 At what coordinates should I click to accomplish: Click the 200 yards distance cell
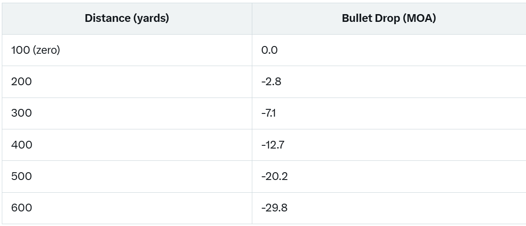[x=127, y=82]
